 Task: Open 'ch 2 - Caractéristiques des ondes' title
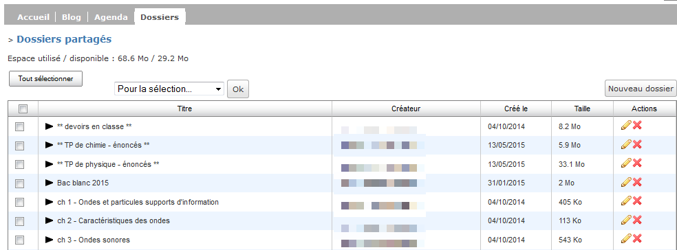113,220
